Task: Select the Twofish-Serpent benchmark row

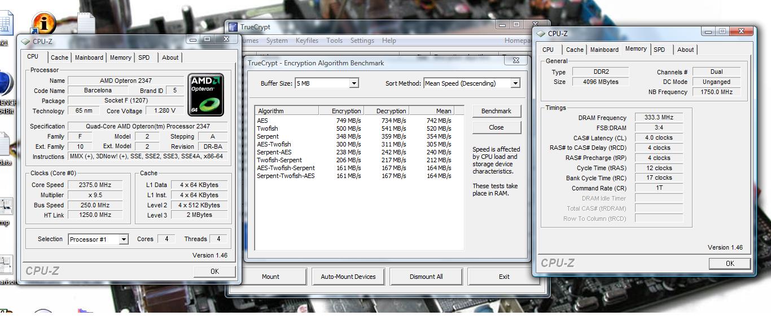Action: click(x=354, y=160)
